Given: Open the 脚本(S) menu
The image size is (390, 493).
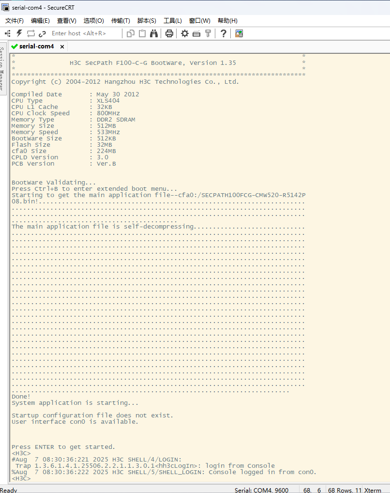Looking at the screenshot, I should click(x=147, y=21).
